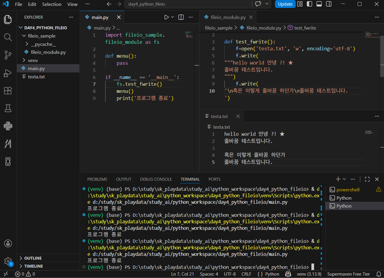
Task: Open the Search view in activity bar
Action: 8,37
